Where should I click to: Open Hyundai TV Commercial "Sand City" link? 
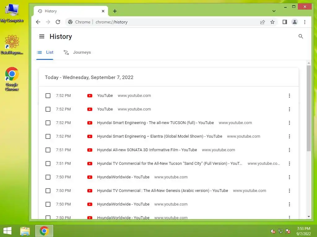[169, 164]
